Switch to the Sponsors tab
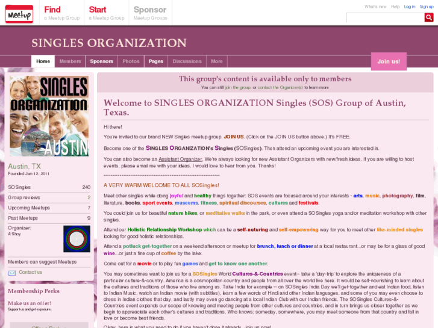 click(101, 61)
